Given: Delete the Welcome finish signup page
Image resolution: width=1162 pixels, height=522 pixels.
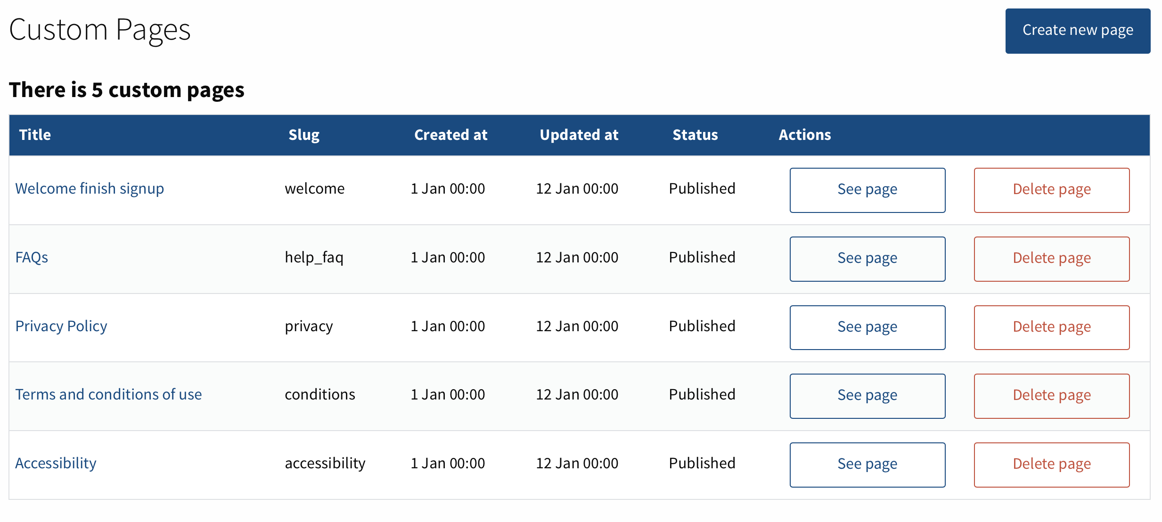Looking at the screenshot, I should click(1051, 189).
